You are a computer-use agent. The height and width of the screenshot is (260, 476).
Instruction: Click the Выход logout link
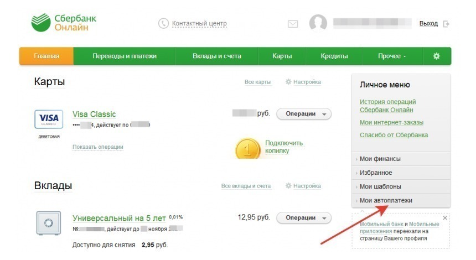pos(428,23)
